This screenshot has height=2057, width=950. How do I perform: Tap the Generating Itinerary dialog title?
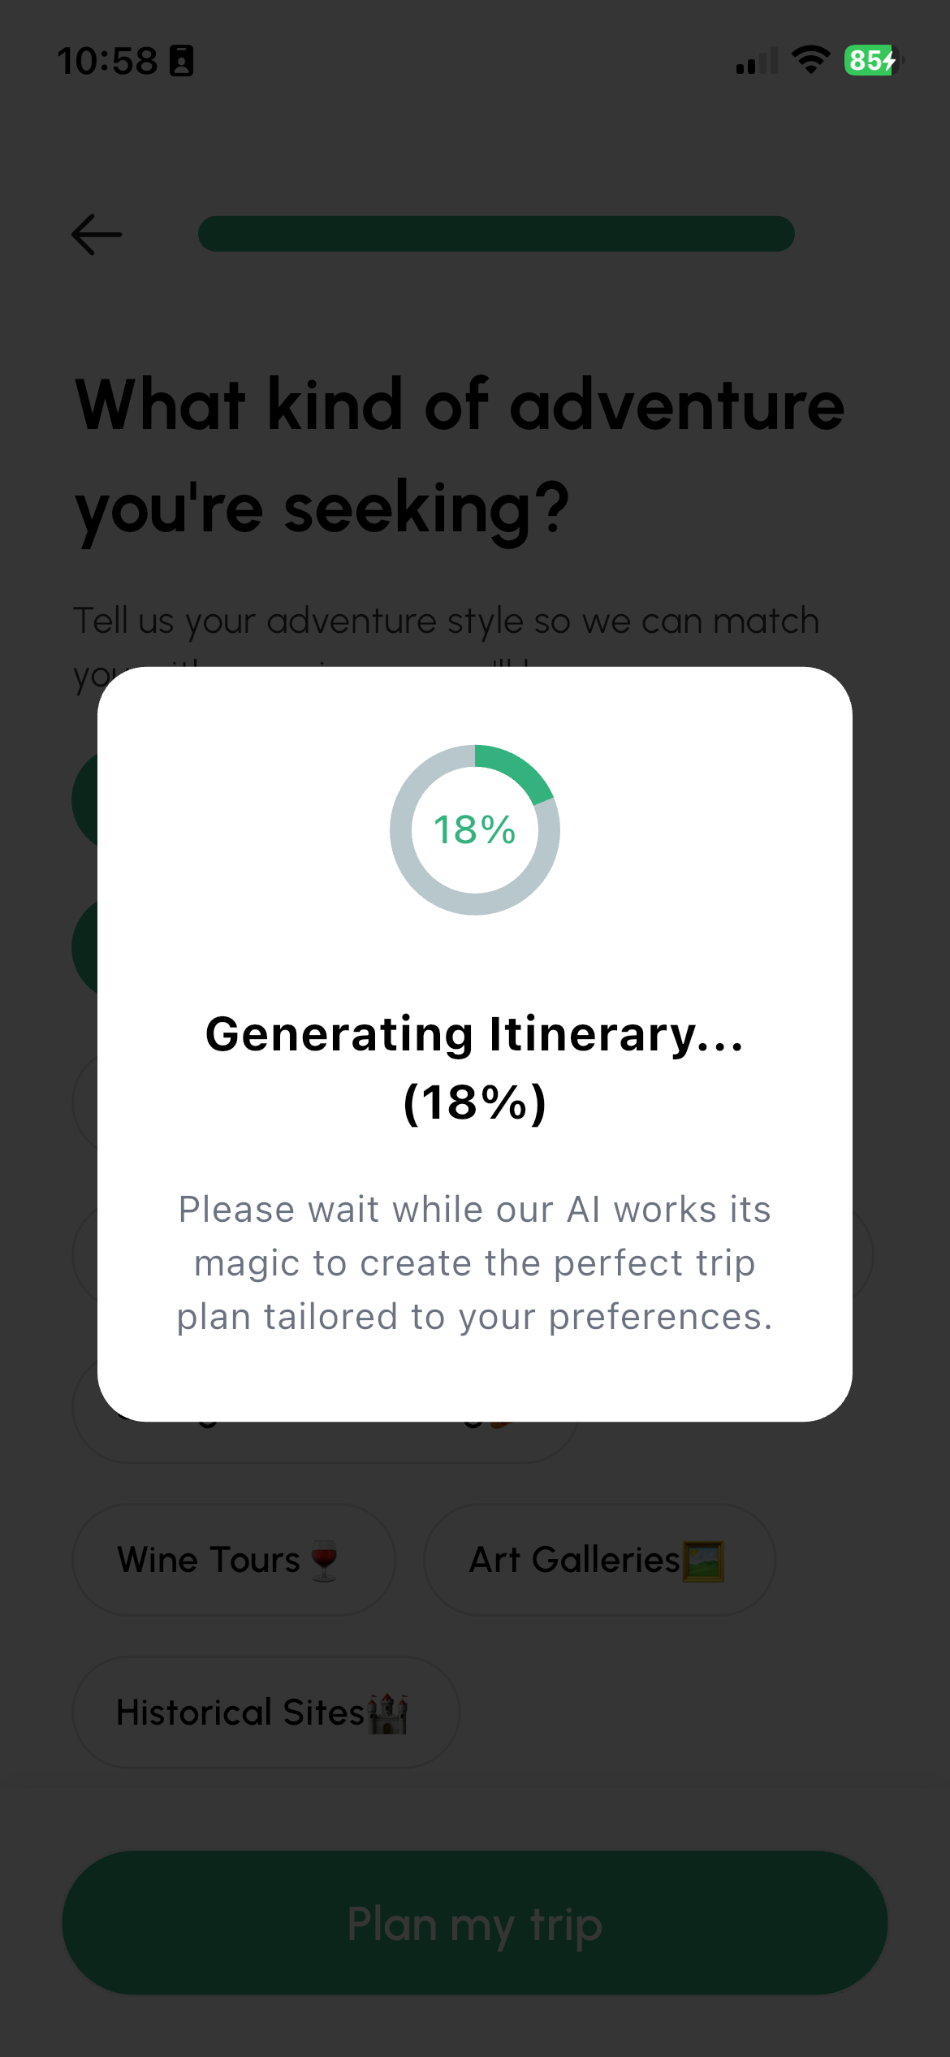474,1068
